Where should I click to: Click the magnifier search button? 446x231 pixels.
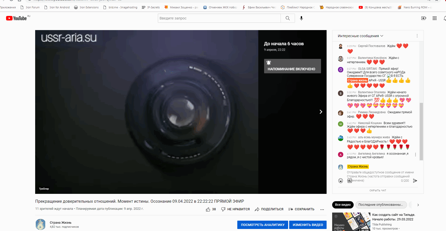click(288, 18)
